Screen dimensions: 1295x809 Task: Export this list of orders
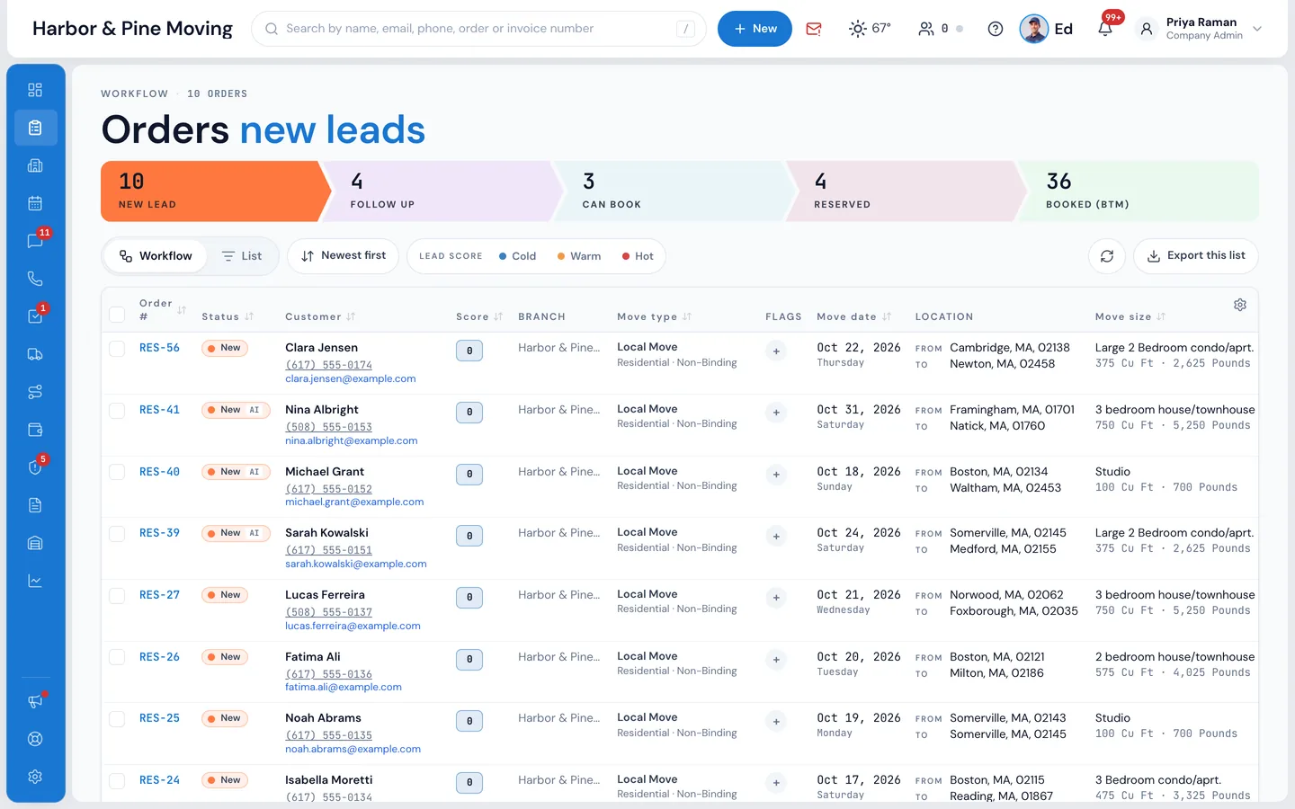click(1196, 256)
